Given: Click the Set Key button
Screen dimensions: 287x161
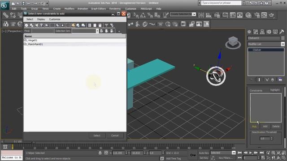Looking at the screenshot, I should click(x=204, y=158).
